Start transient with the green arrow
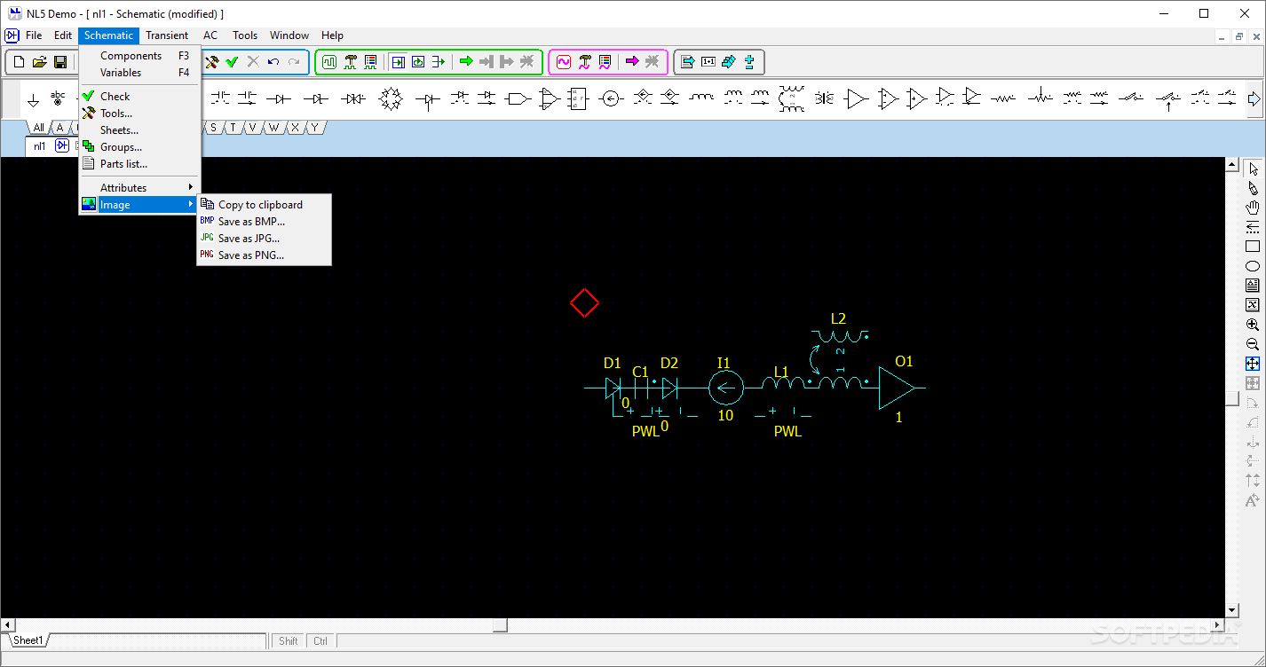 pos(466,62)
